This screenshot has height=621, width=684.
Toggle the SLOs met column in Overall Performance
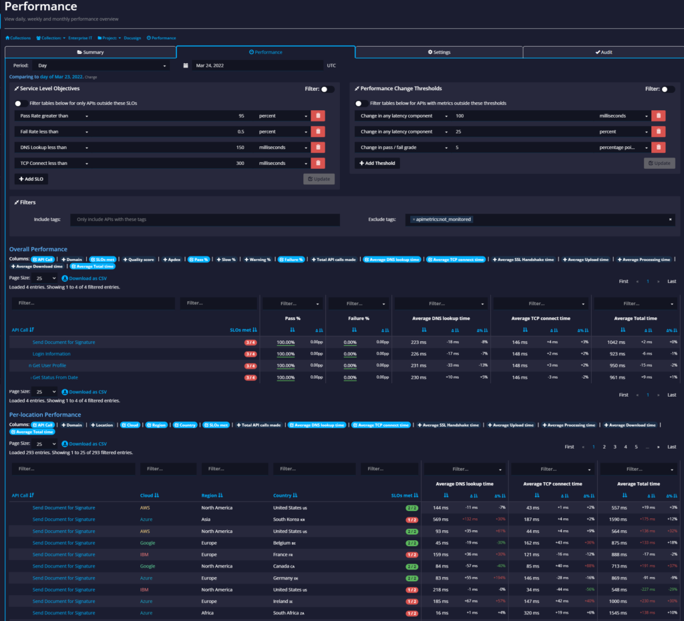103,260
